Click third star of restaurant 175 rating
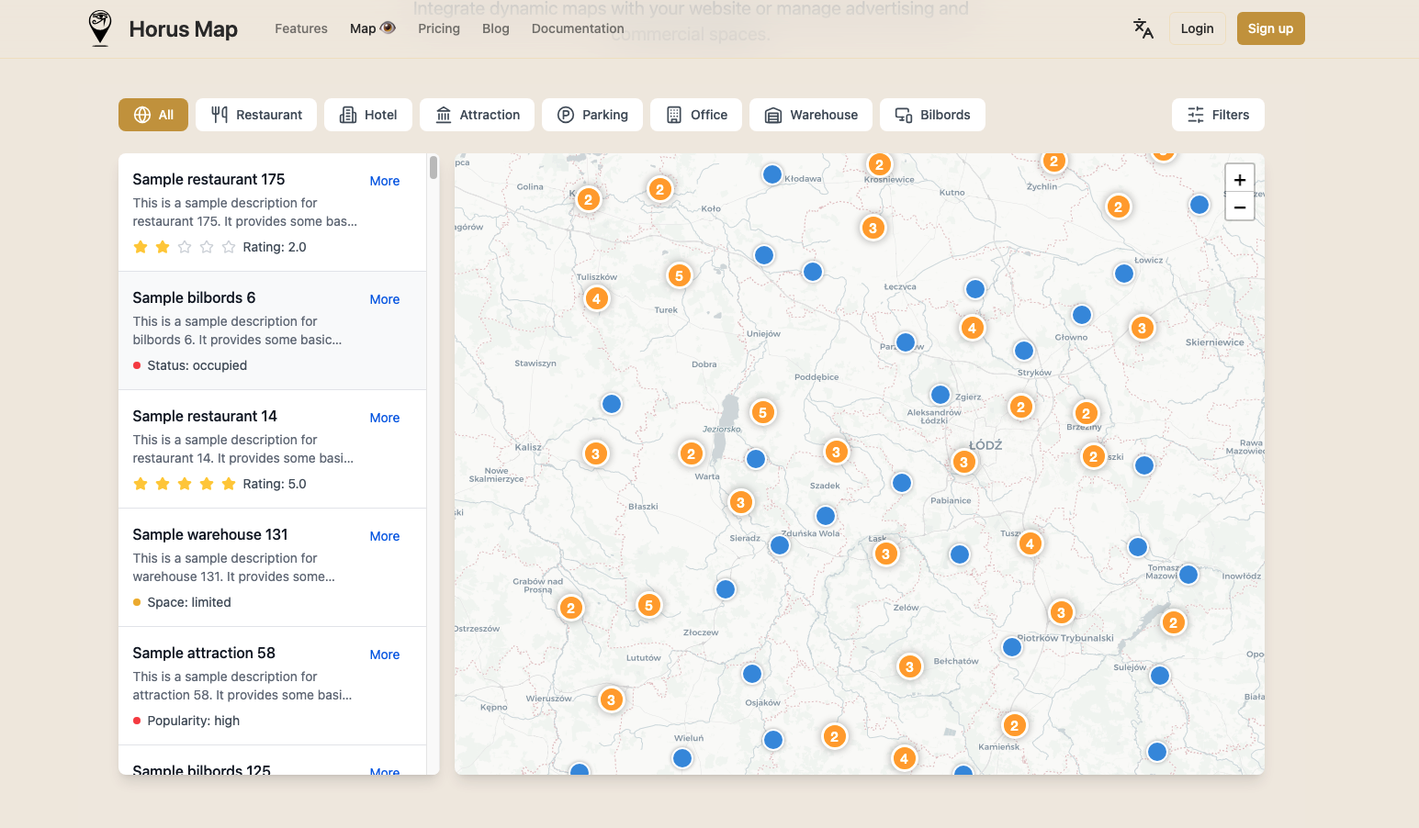Viewport: 1419px width, 828px height. tap(185, 247)
